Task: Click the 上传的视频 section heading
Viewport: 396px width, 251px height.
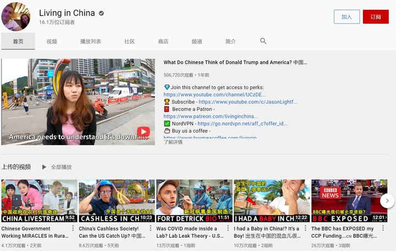Action: 16,167
